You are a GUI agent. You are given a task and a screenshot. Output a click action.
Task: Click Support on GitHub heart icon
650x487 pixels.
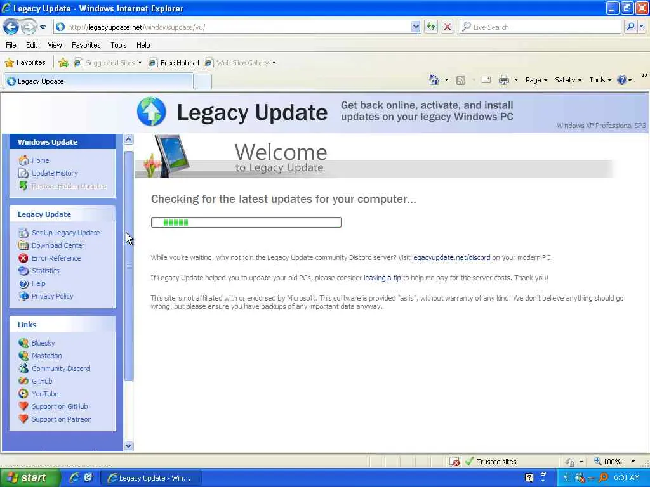pyautogui.click(x=23, y=406)
